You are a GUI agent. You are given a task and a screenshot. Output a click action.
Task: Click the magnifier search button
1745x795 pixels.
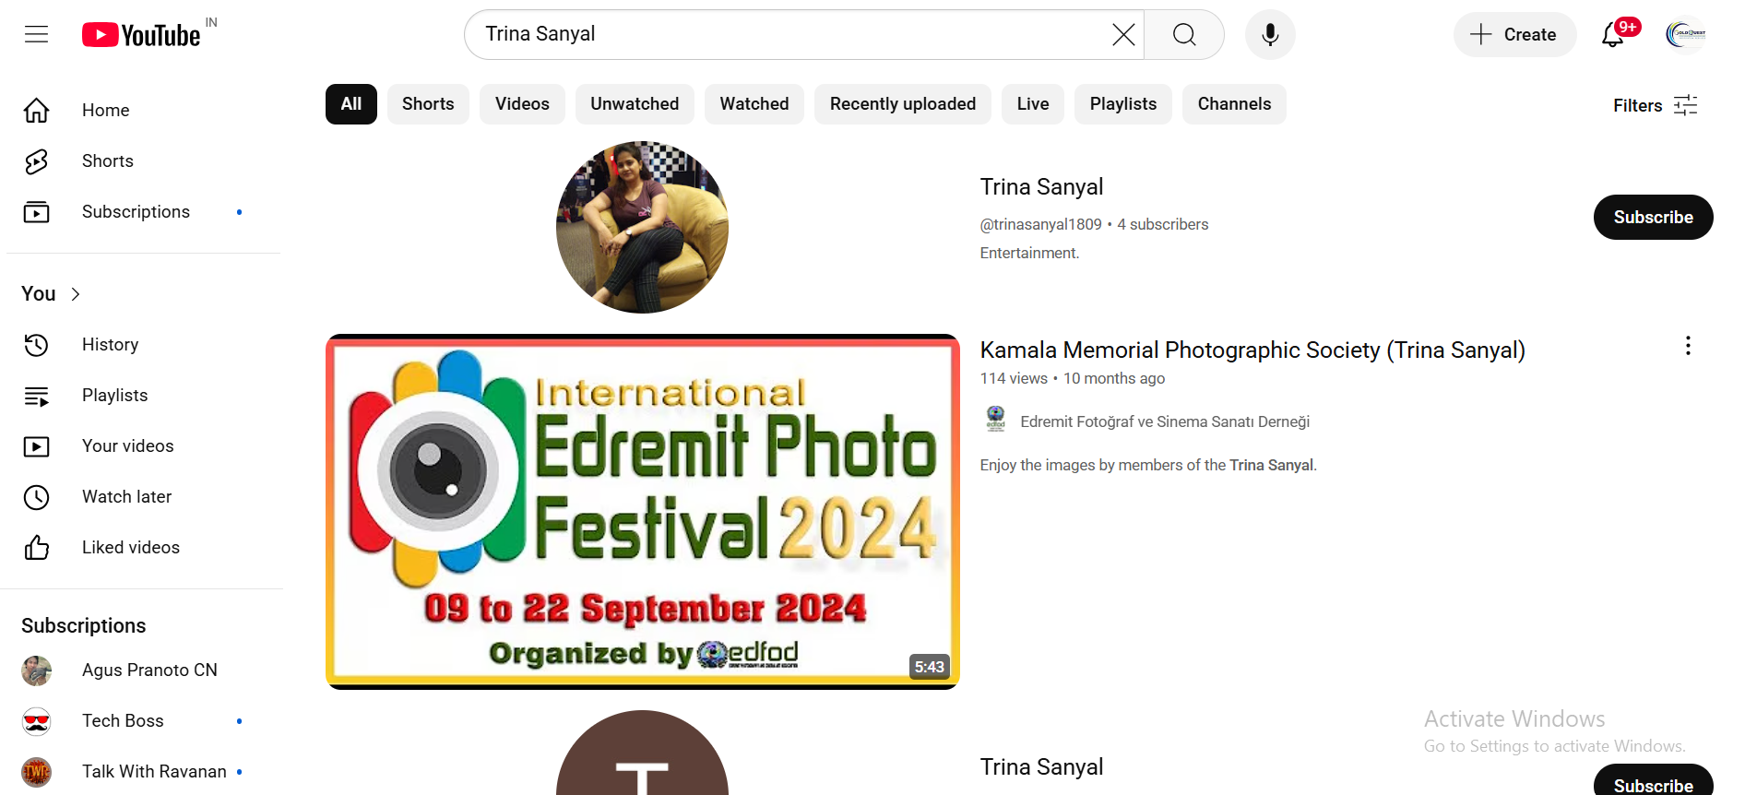click(x=1184, y=35)
